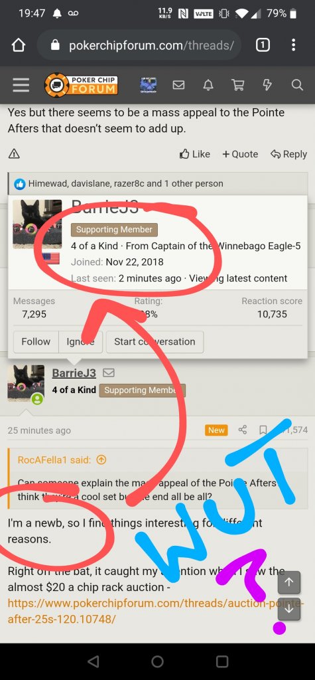
Task: Open Chrome's three-dot overflow menu
Action: pos(293,44)
